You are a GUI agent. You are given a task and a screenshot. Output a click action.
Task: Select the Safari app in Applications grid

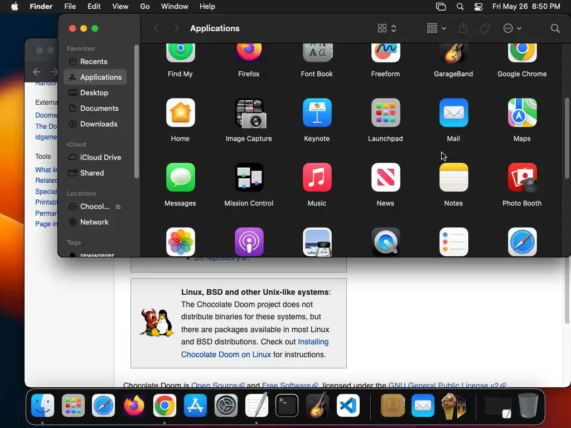[x=522, y=242]
